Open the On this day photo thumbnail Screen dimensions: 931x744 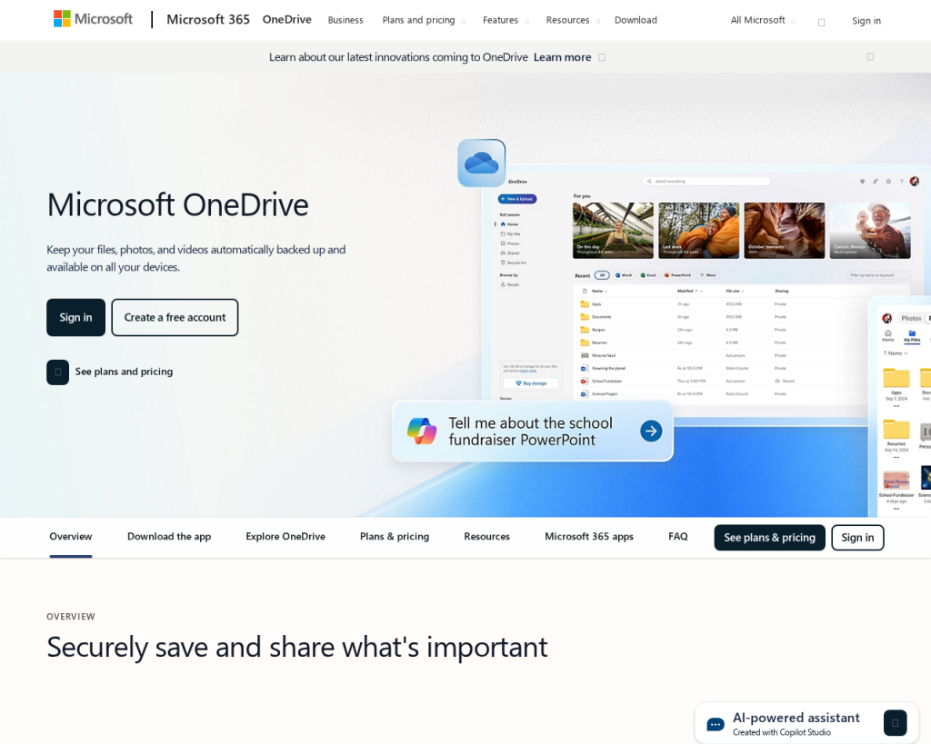click(x=613, y=230)
